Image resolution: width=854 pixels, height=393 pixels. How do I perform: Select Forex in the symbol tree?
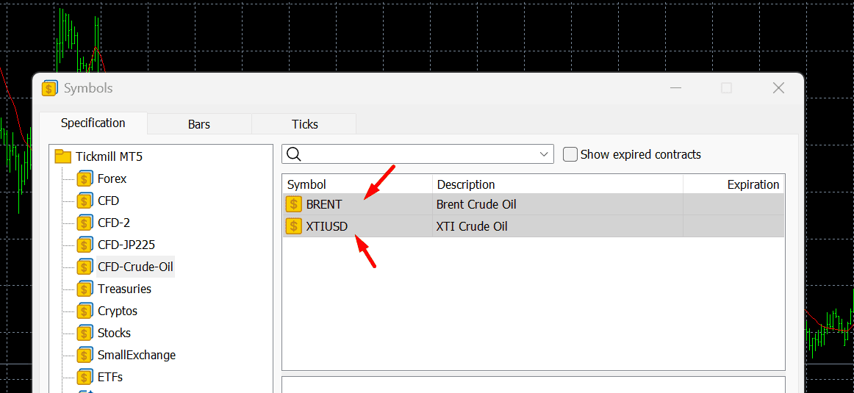[112, 179]
